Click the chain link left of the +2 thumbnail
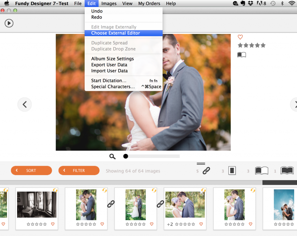The image size is (297, 236). [x=160, y=204]
